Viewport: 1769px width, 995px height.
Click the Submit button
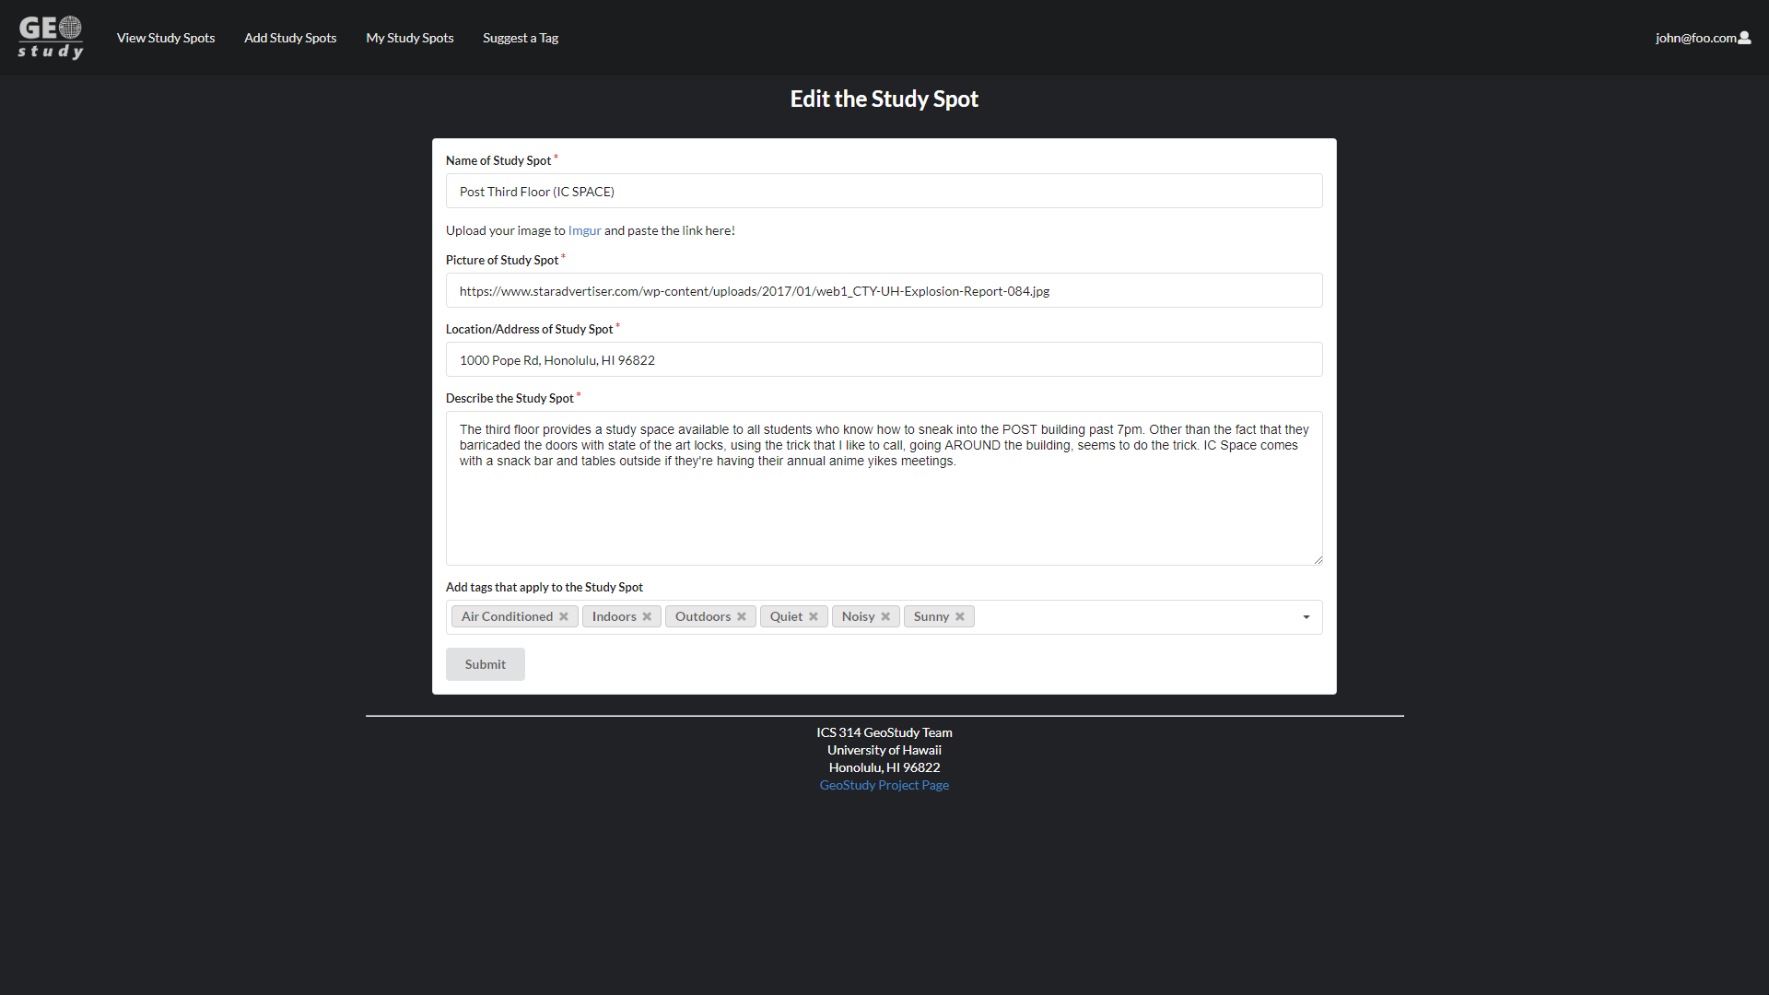click(484, 663)
